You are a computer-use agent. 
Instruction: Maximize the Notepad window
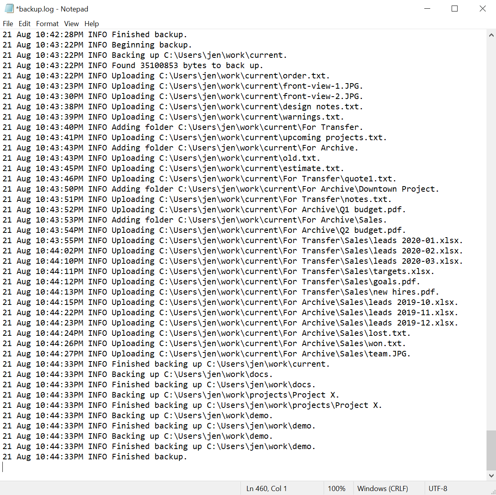click(x=455, y=9)
